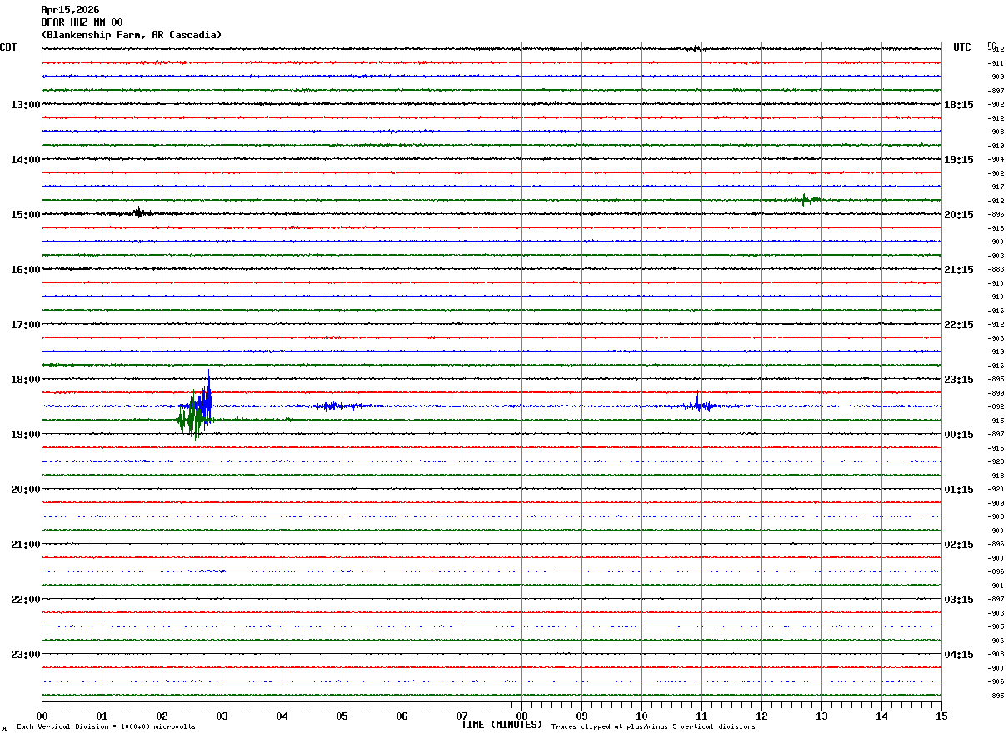Click the -883 DC offset value
The image size is (1008, 738).
click(x=995, y=269)
